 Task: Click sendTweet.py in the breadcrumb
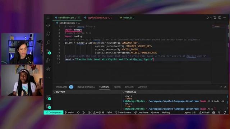[67, 23]
